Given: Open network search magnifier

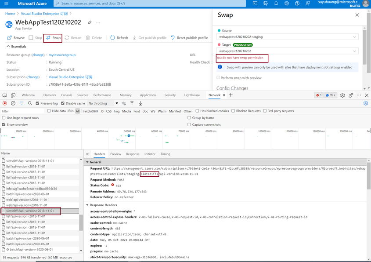Looking at the screenshot, I should click(x=30, y=103).
